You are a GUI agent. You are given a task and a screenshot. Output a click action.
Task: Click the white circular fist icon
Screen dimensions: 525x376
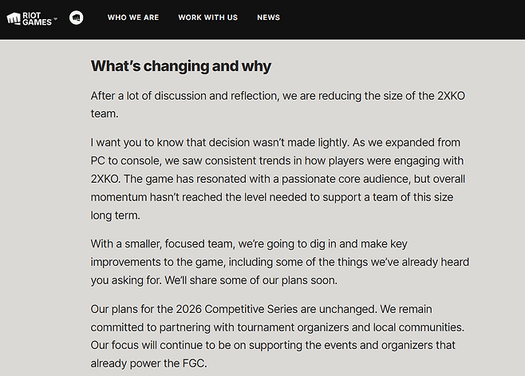pyautogui.click(x=77, y=17)
